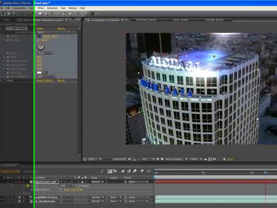Image resolution: width=277 pixels, height=208 pixels.
Task: Enable the timeline Live Update switch
Action: pyautogui.click(x=110, y=171)
